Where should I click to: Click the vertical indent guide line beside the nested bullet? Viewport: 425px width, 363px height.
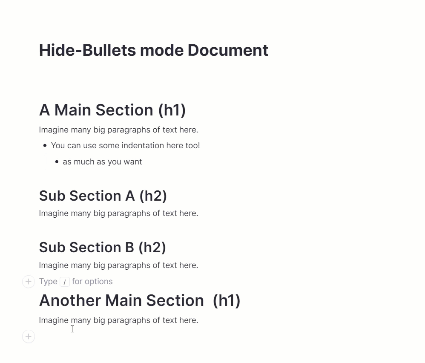45,162
